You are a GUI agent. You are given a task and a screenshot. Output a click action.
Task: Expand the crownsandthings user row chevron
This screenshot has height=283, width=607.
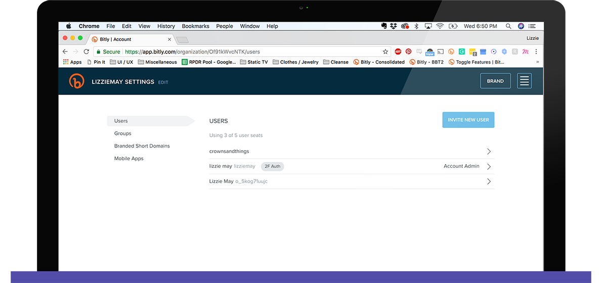(489, 152)
